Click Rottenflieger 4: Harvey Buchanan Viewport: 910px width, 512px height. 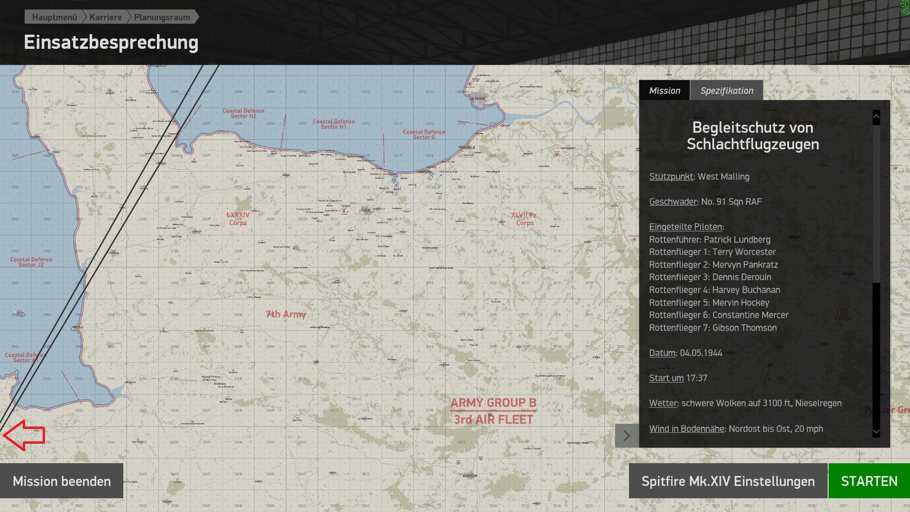click(x=714, y=290)
